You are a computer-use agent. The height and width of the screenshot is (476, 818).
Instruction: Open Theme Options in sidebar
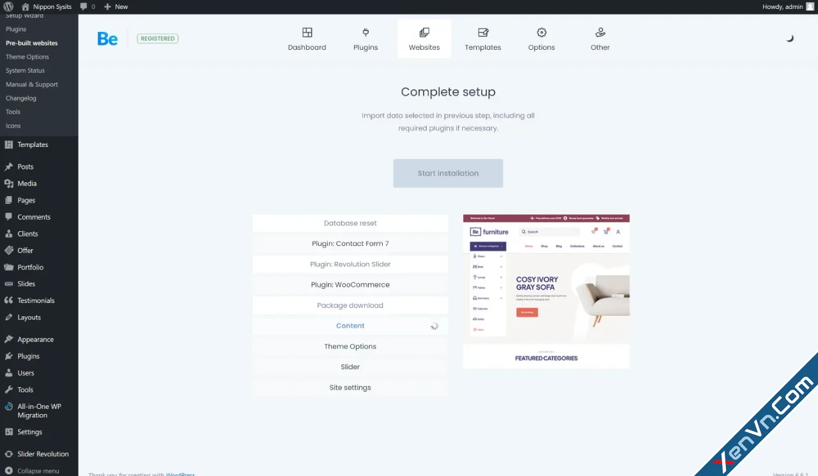(x=27, y=57)
